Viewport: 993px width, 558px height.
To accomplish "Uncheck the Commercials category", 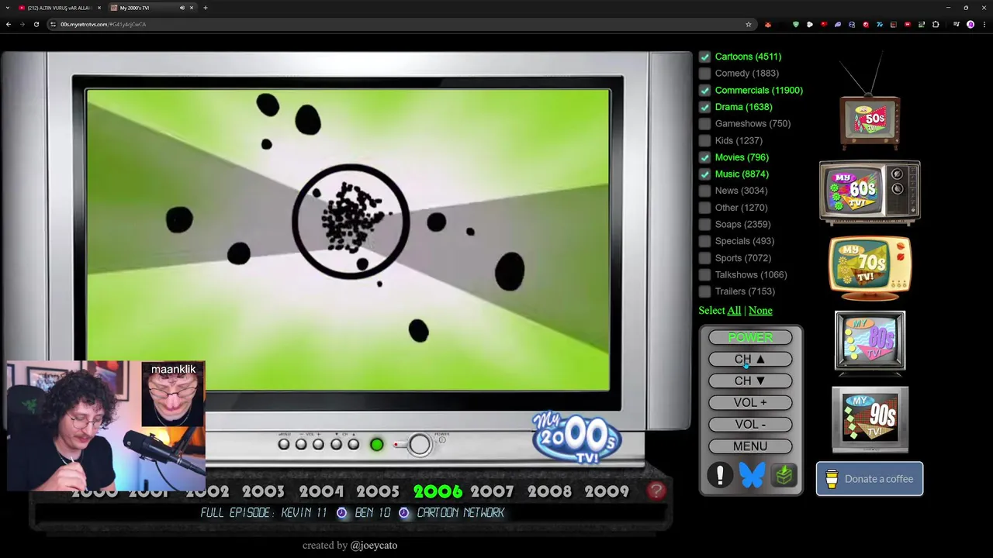I will pos(704,91).
